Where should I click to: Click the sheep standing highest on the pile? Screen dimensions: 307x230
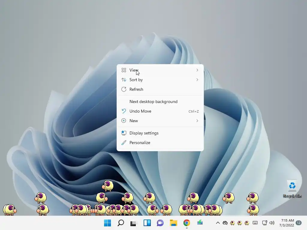108,186
